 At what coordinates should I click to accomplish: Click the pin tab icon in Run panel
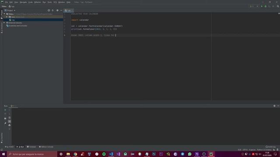pyautogui.click(x=5, y=123)
